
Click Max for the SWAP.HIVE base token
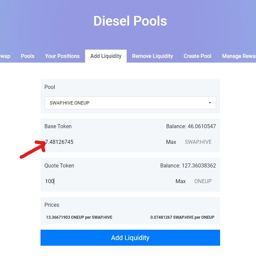coord(171,142)
